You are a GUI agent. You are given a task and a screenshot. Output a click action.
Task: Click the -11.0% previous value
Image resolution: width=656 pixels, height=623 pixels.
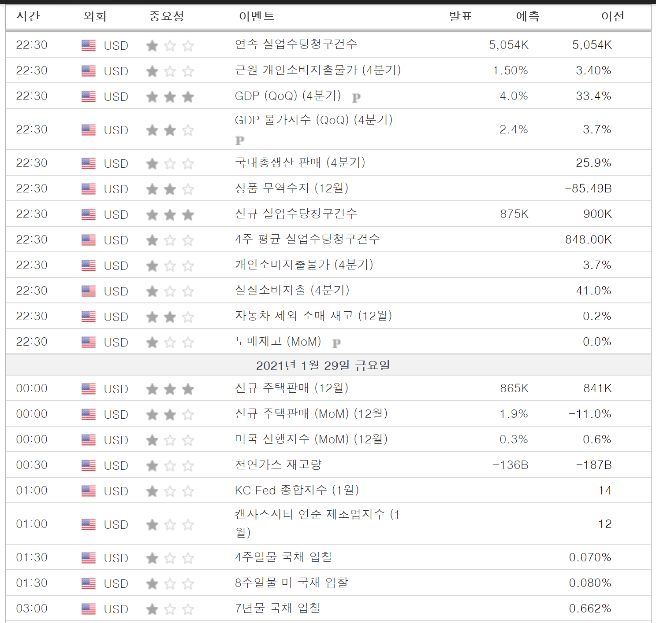[x=590, y=414]
